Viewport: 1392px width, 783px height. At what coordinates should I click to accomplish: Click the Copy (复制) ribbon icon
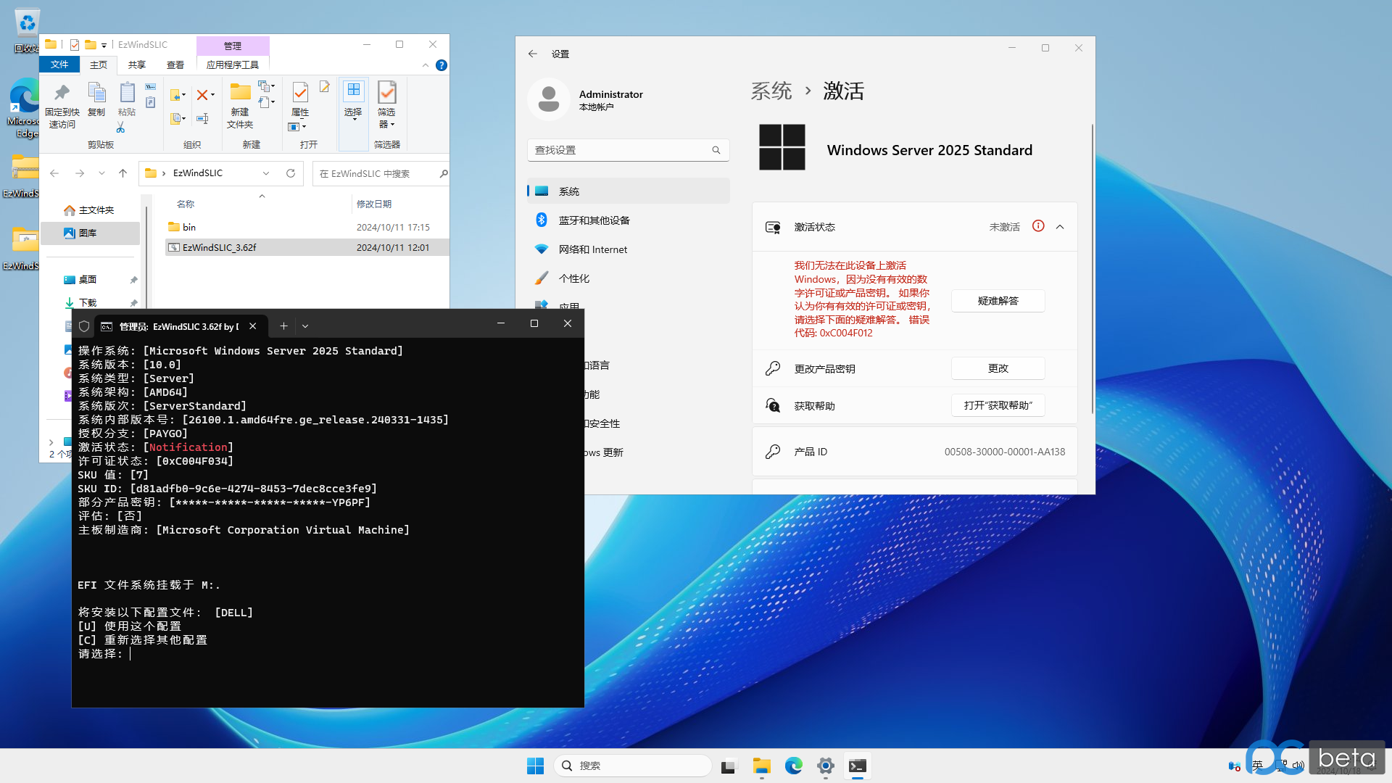coord(96,99)
